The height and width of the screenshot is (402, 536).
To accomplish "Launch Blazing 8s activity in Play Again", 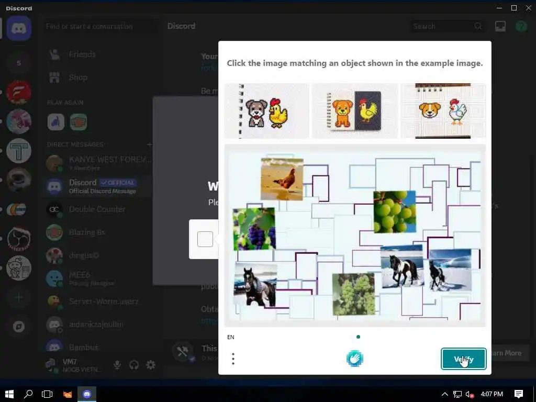I will [x=79, y=122].
